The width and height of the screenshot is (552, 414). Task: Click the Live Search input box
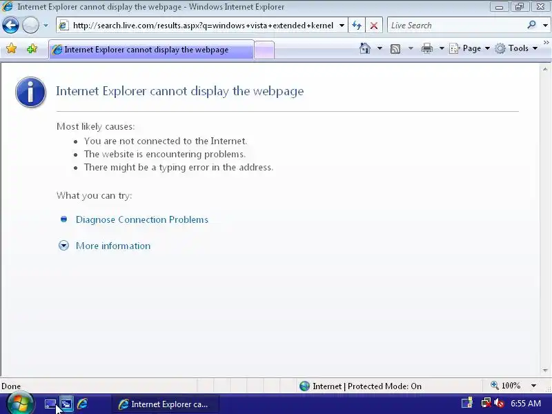tap(457, 26)
